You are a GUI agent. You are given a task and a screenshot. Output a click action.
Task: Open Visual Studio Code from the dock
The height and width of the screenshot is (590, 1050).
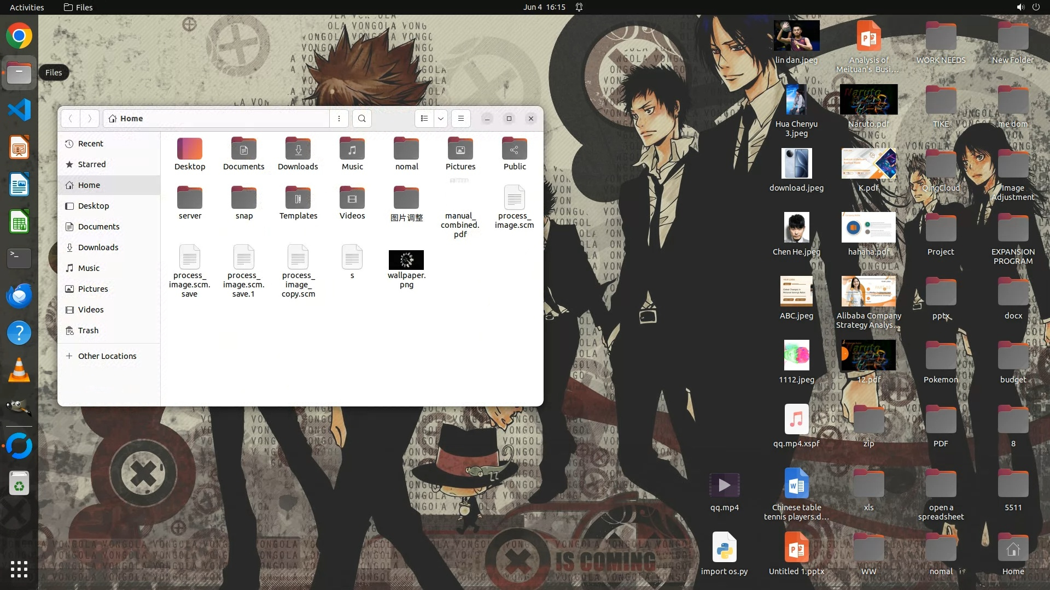tap(19, 110)
